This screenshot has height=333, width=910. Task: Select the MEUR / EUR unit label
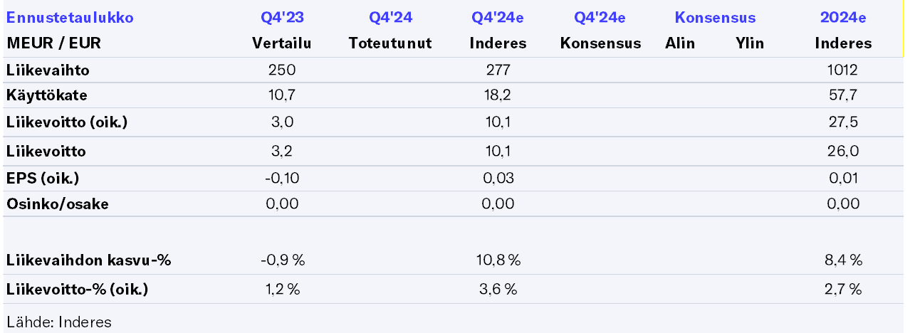pyautogui.click(x=54, y=43)
